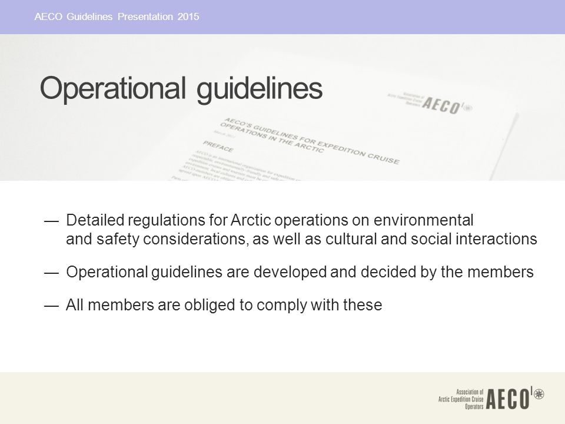Click the bullet "All members are obliged to comply"

click(x=187, y=305)
